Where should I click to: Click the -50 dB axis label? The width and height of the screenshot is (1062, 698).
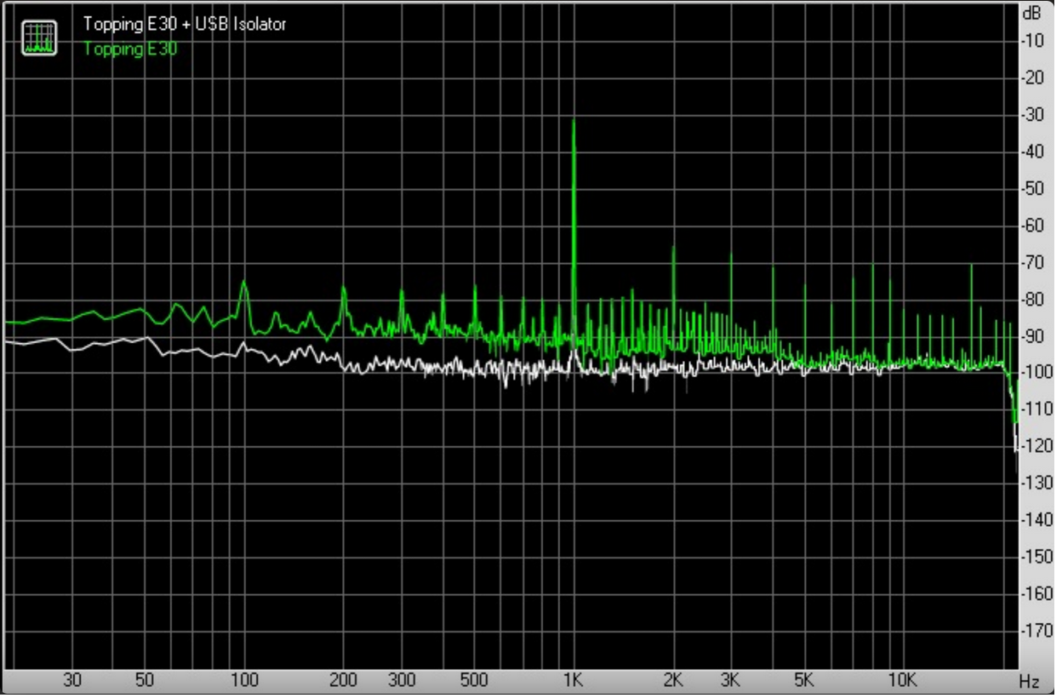coord(1032,188)
